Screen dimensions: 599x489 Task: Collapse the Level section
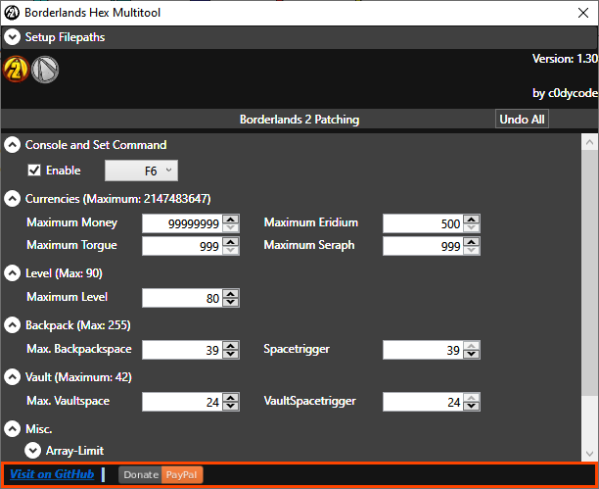click(12, 273)
